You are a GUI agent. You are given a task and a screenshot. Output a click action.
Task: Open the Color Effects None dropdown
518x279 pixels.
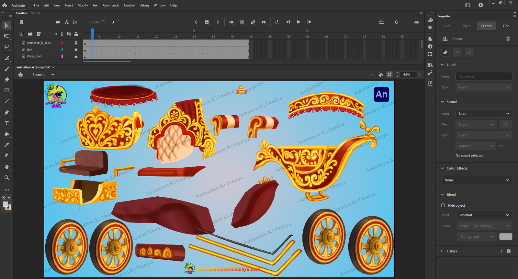click(477, 180)
